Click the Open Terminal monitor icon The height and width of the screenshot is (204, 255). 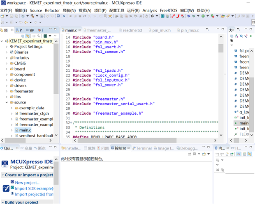pos(58,16)
